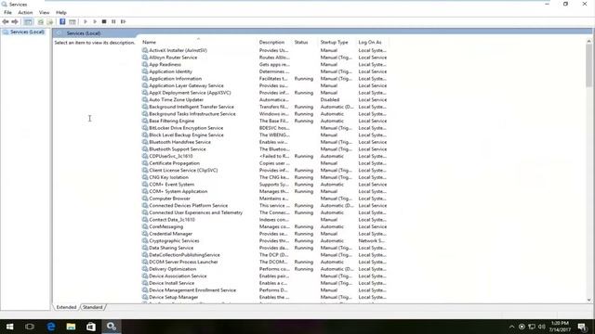Click the Pause Service toolbar icon
This screenshot has width=595, height=334.
tap(113, 22)
